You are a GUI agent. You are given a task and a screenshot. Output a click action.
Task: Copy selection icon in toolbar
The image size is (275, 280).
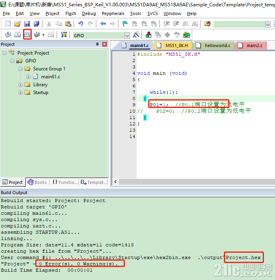coord(59,24)
